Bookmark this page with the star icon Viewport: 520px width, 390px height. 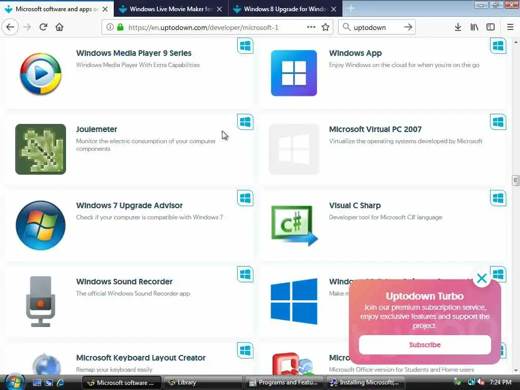[x=326, y=27]
